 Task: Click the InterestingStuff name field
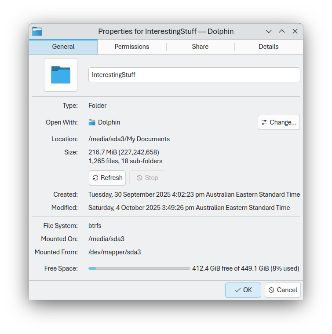tap(194, 75)
